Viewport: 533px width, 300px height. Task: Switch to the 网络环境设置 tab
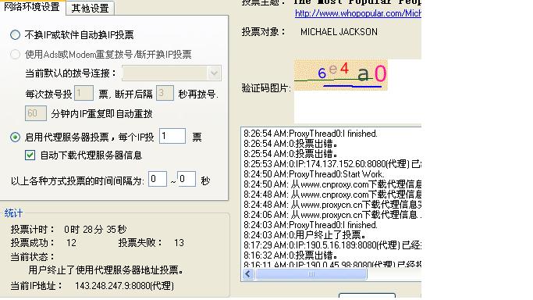pyautogui.click(x=32, y=7)
